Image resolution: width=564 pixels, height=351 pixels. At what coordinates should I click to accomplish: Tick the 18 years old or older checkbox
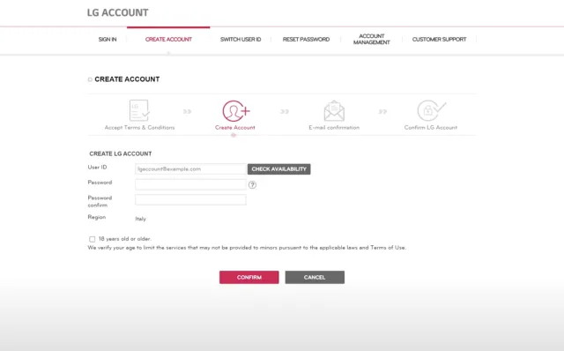point(92,239)
